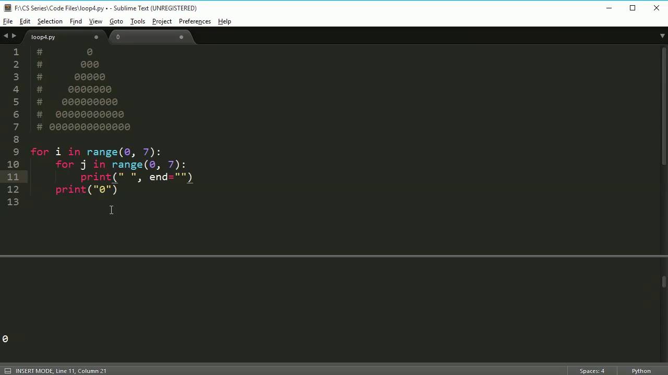Click the comment "00000000000" on line 6

coord(90,115)
